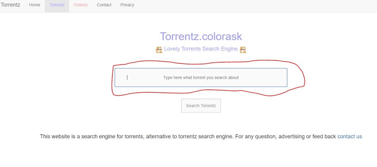Click the blinking text cursor in search box
377x167 pixels.
coord(127,77)
